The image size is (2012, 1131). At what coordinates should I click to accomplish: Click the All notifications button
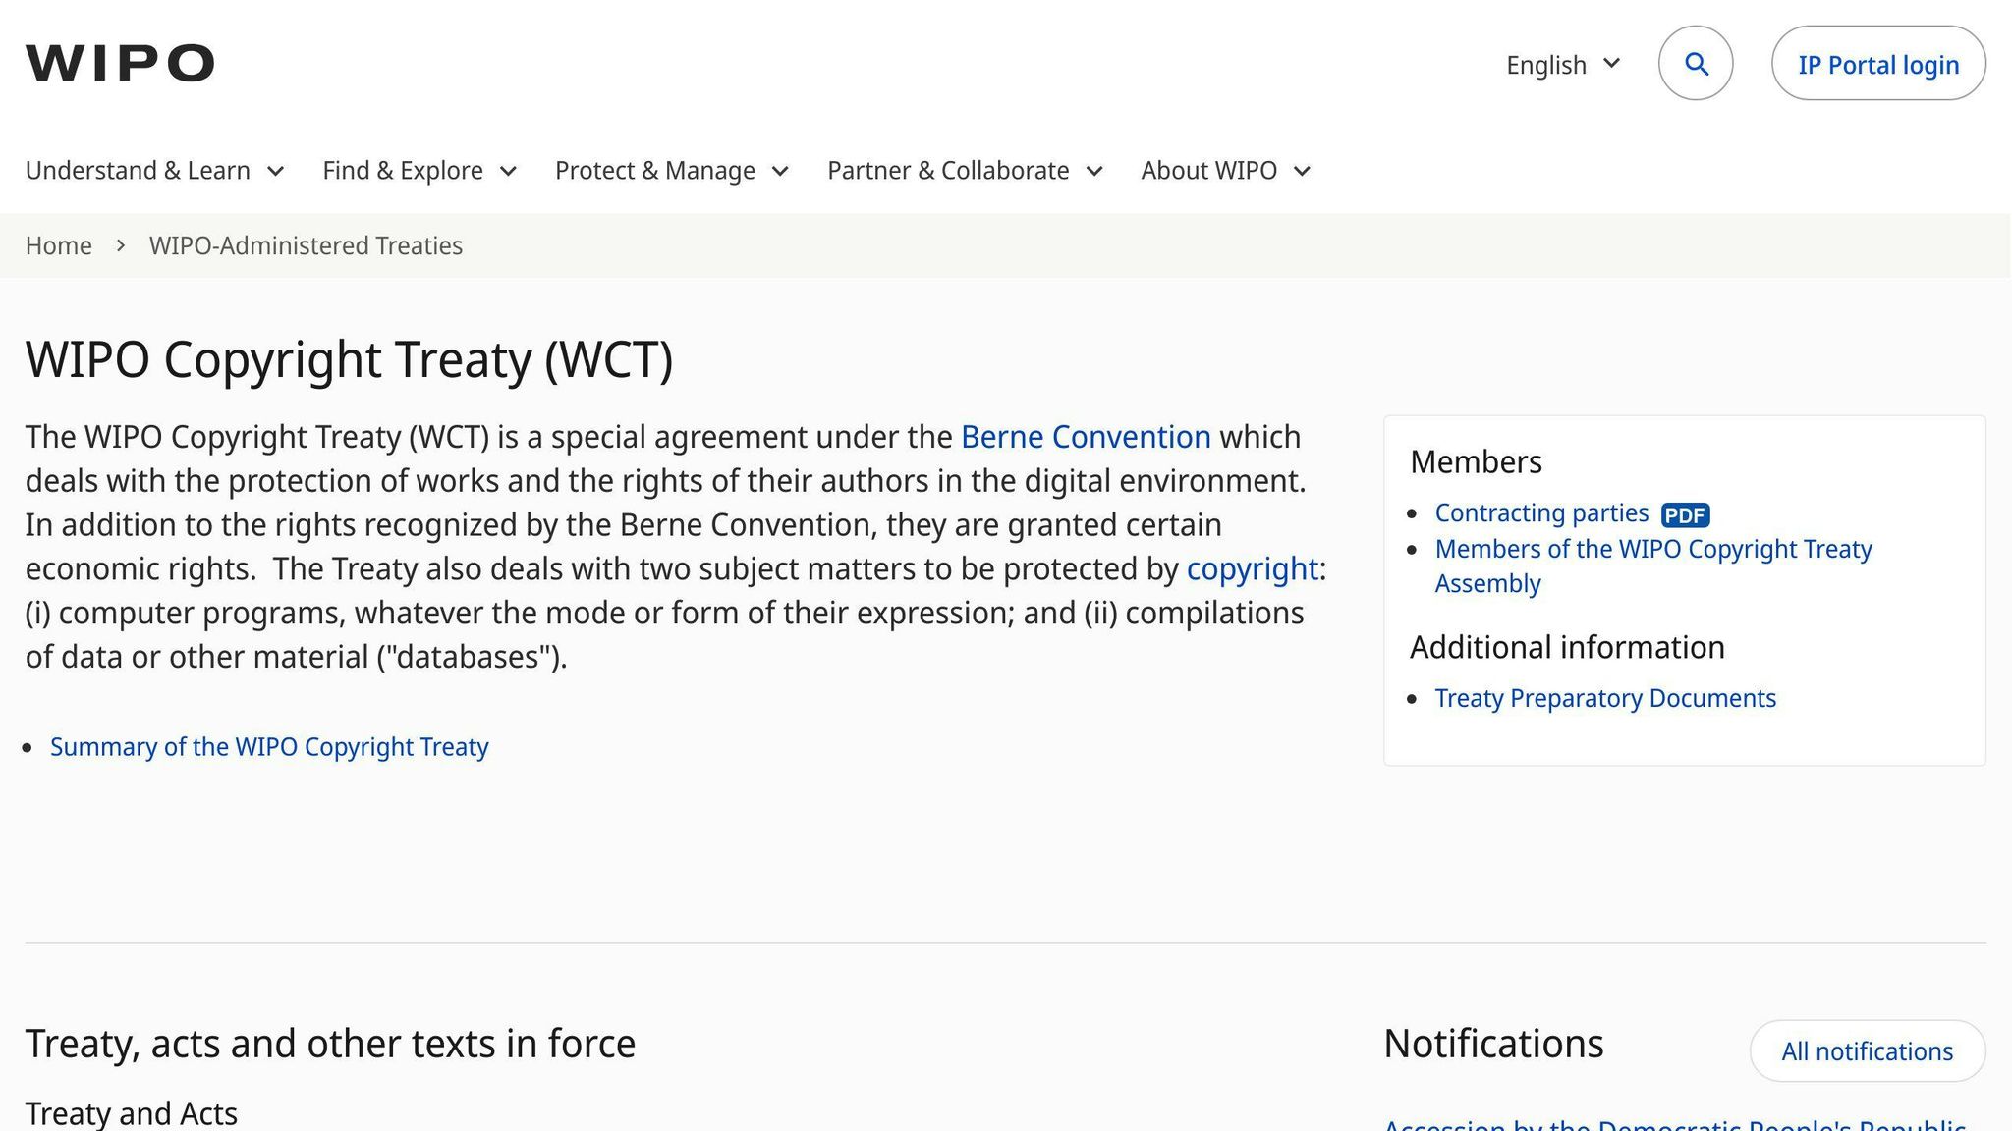1867,1051
